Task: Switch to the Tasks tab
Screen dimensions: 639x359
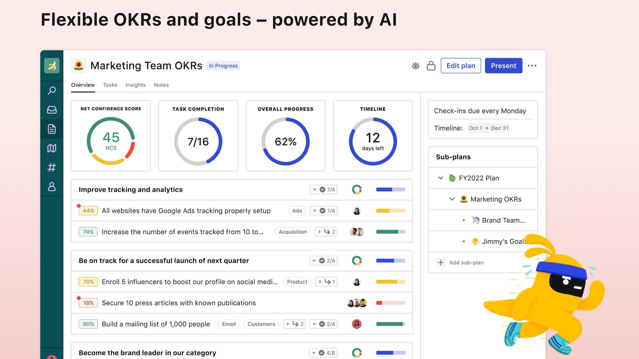Action: click(110, 85)
